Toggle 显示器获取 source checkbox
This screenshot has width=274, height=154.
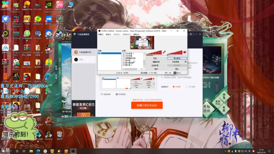tap(124, 63)
